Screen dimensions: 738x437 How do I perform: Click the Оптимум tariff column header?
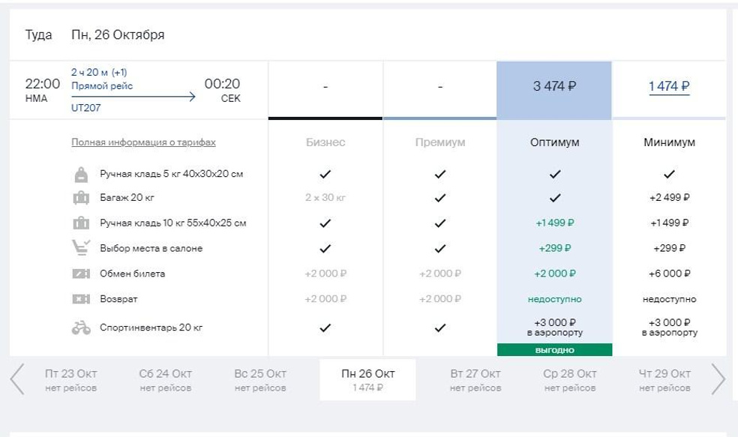[554, 142]
